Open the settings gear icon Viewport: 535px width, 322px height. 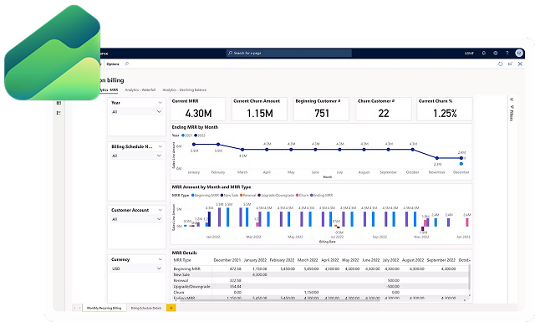click(496, 53)
